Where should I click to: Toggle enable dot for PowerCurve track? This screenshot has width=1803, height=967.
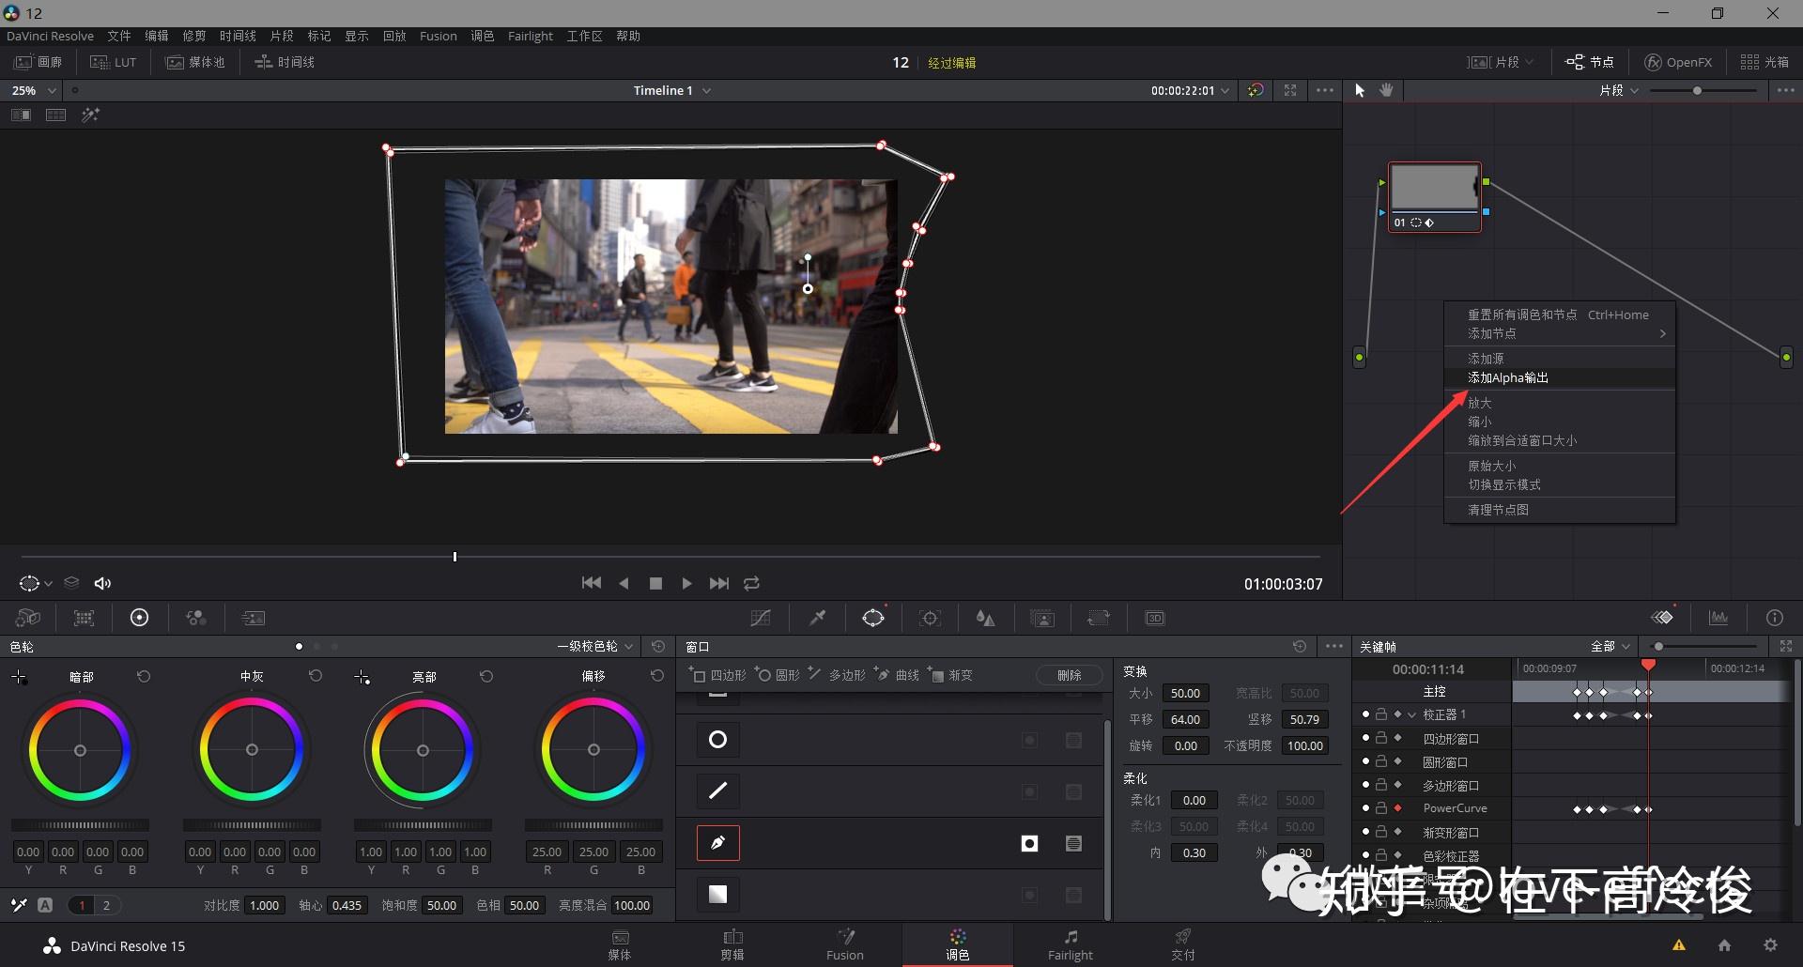click(1365, 808)
